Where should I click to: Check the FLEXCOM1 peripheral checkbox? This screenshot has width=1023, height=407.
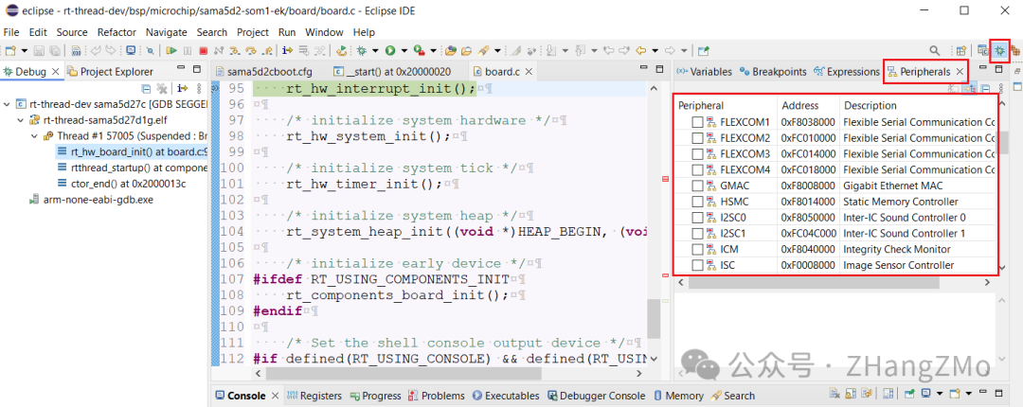(x=697, y=122)
